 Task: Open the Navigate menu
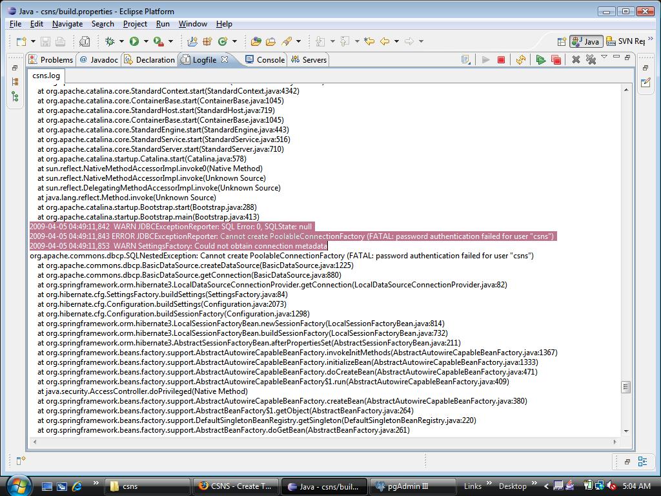tap(67, 24)
